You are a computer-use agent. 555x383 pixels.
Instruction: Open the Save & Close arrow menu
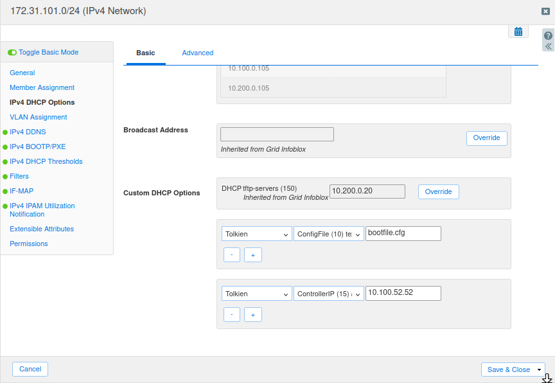pyautogui.click(x=540, y=370)
